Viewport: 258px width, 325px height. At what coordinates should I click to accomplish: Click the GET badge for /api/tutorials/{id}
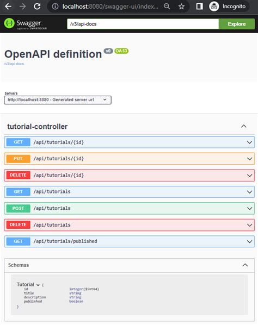tap(19, 142)
